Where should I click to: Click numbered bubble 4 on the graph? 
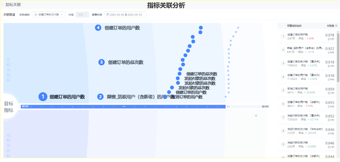tap(98, 28)
